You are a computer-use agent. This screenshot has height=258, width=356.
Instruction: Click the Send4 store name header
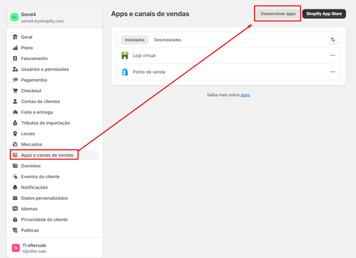[x=28, y=15]
